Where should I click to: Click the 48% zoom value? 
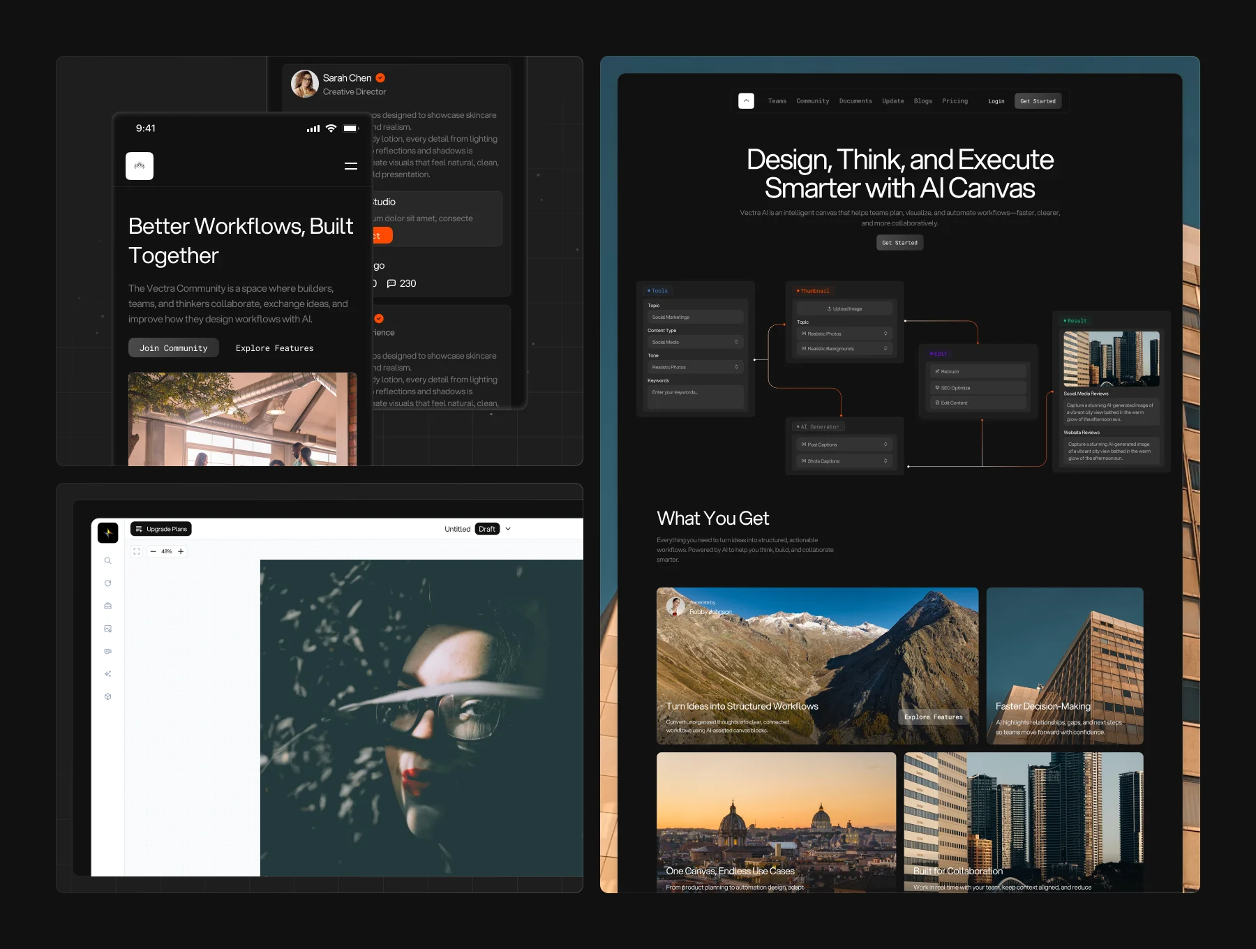click(x=167, y=551)
